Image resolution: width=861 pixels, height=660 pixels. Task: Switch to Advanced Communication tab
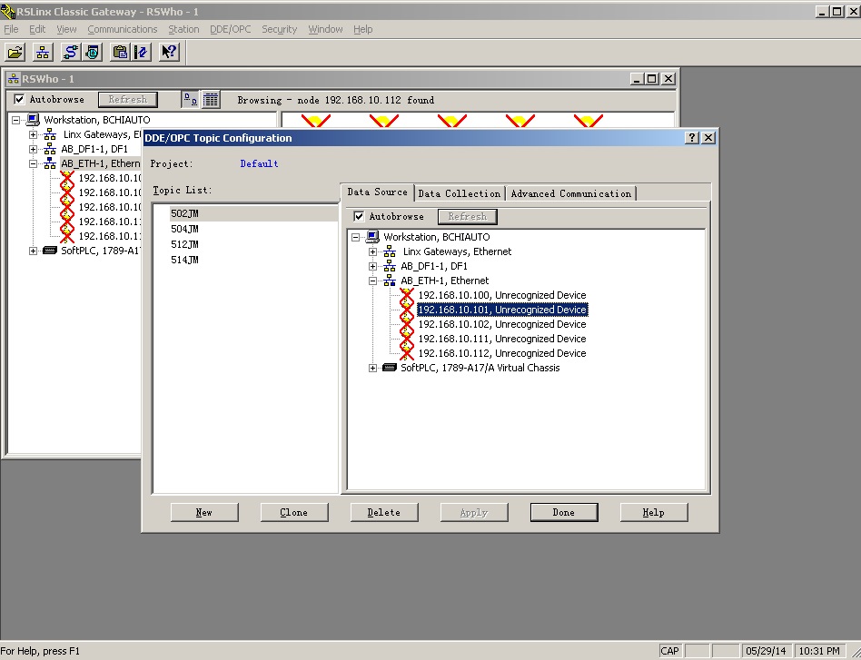click(x=571, y=193)
